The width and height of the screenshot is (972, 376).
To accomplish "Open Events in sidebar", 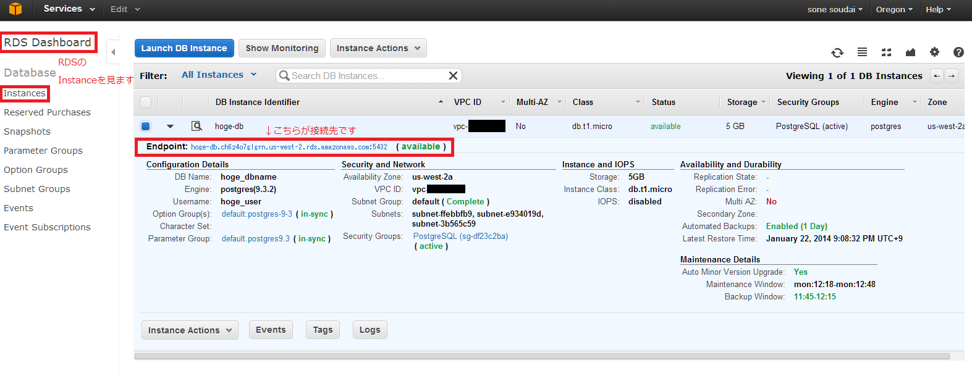I will click(19, 208).
